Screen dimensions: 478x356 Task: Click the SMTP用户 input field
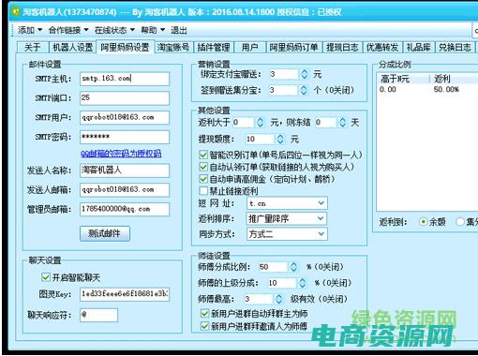[125, 118]
